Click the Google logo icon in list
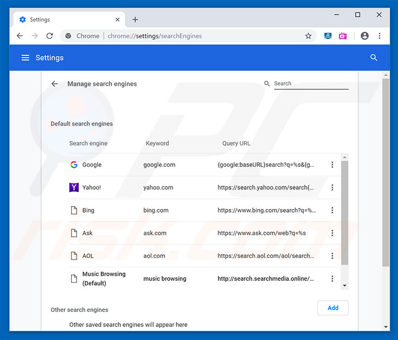This screenshot has width=398, height=340. [x=74, y=165]
